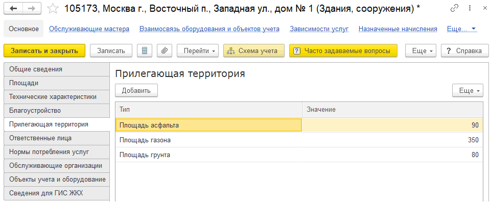Copy link using the chain icon
The height and width of the screenshot is (203, 491).
[454, 9]
